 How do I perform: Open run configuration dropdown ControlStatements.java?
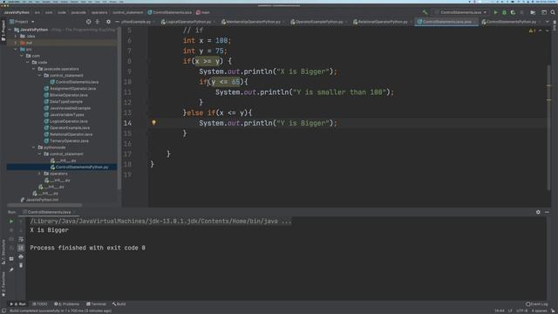pyautogui.click(x=461, y=12)
